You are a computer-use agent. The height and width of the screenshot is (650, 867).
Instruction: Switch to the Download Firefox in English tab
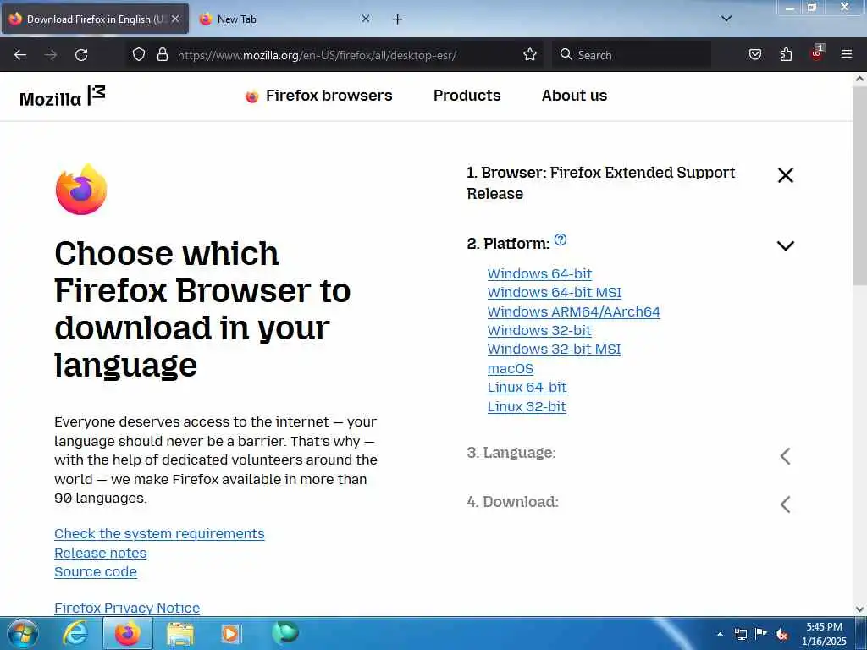pyautogui.click(x=95, y=19)
